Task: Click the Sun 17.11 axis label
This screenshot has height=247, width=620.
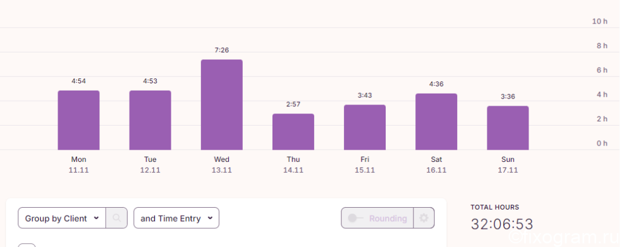Action: coord(508,165)
